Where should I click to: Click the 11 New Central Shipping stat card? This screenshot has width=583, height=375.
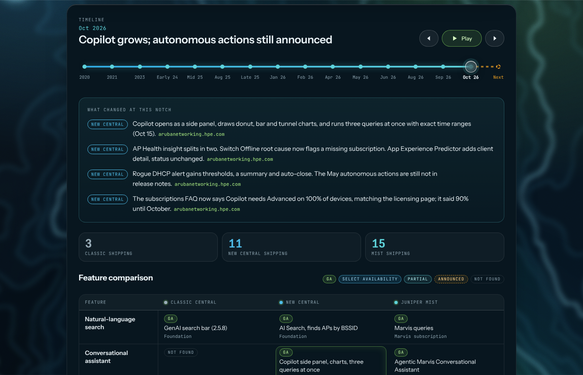[291, 247]
